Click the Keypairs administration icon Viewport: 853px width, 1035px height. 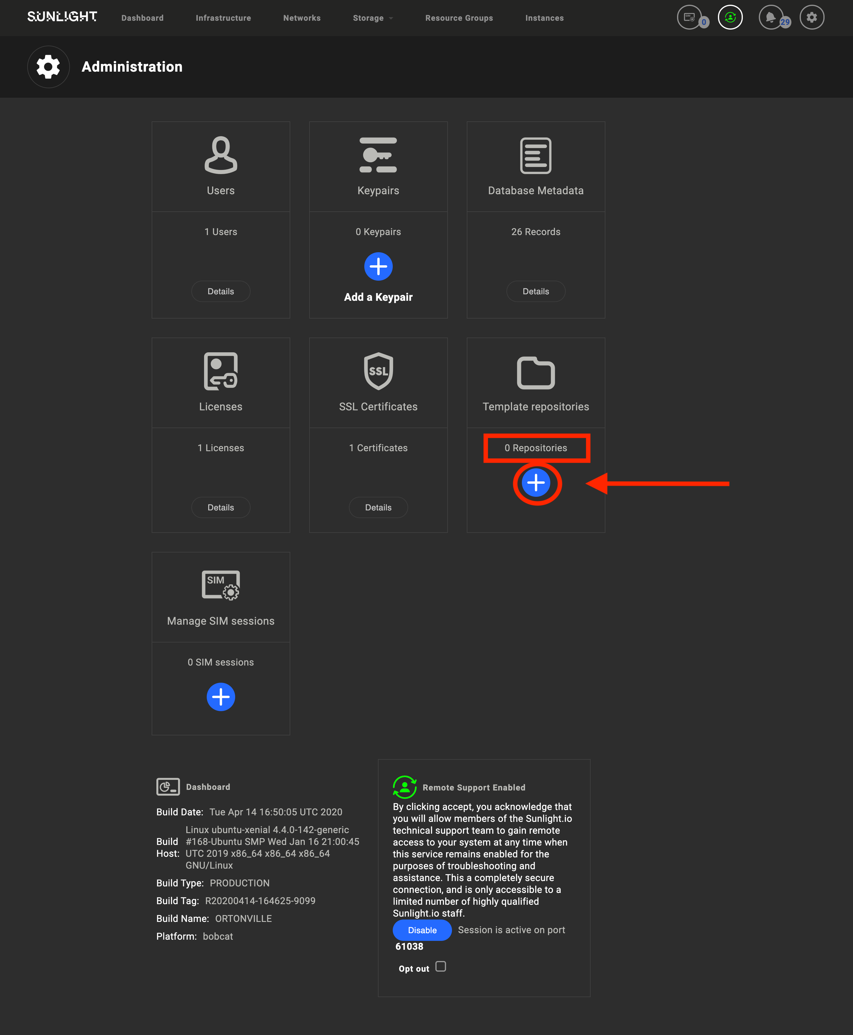click(378, 155)
